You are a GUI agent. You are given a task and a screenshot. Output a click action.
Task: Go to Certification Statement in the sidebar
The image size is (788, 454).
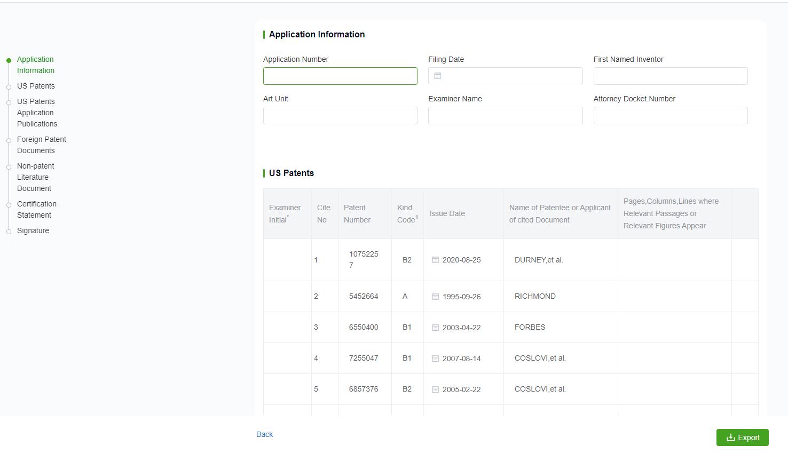coord(36,209)
